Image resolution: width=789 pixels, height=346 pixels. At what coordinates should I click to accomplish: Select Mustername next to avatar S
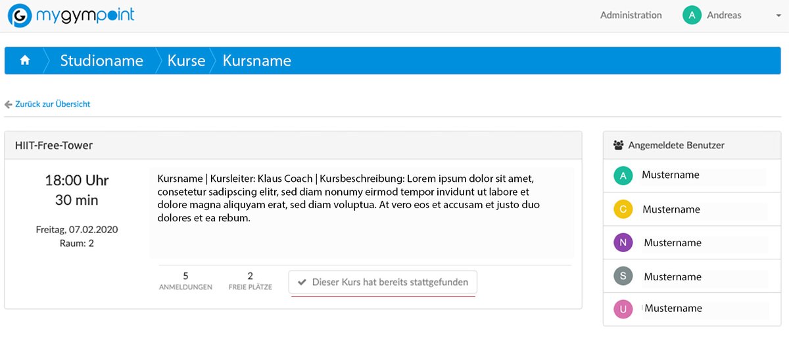pyautogui.click(x=673, y=276)
